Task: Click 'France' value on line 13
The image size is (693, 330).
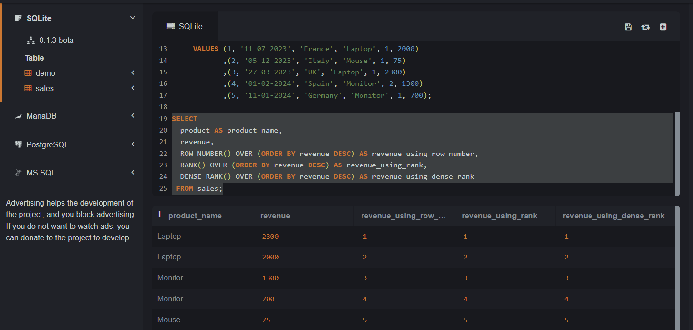Action: [317, 49]
